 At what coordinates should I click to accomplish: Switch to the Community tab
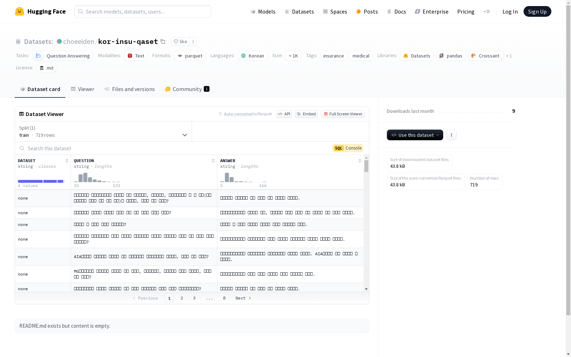[187, 89]
